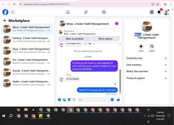Viewport: 174px width, 125px height.
Task: Expand the Customize chat section
Action: 147,58
